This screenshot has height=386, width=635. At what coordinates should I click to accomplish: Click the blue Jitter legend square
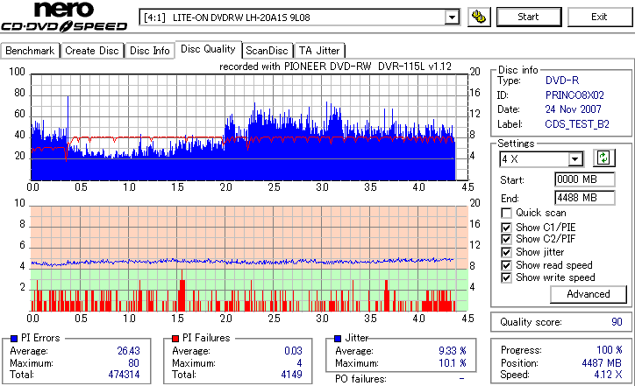click(x=338, y=339)
